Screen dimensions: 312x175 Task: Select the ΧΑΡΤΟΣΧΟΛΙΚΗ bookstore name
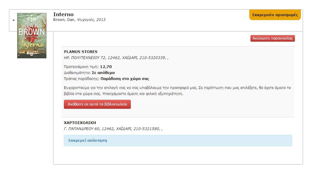(x=80, y=123)
